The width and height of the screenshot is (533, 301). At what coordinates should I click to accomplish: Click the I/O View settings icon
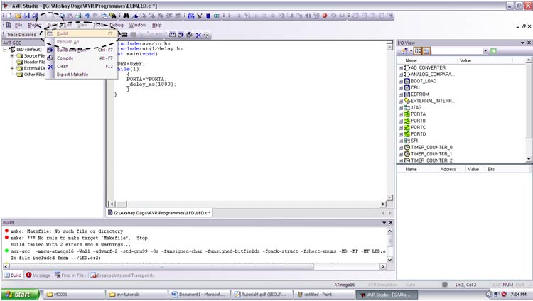[404, 51]
